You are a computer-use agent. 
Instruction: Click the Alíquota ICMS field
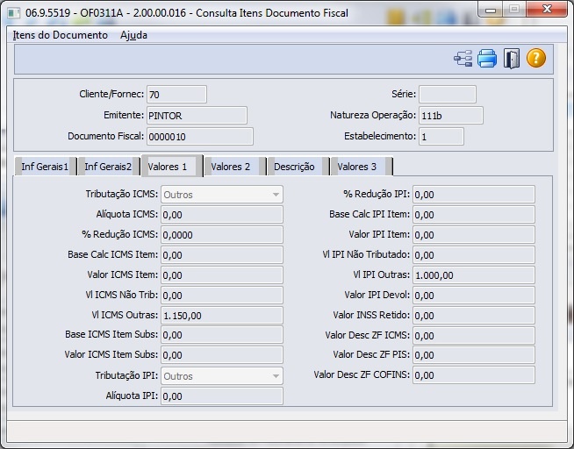pyautogui.click(x=222, y=215)
